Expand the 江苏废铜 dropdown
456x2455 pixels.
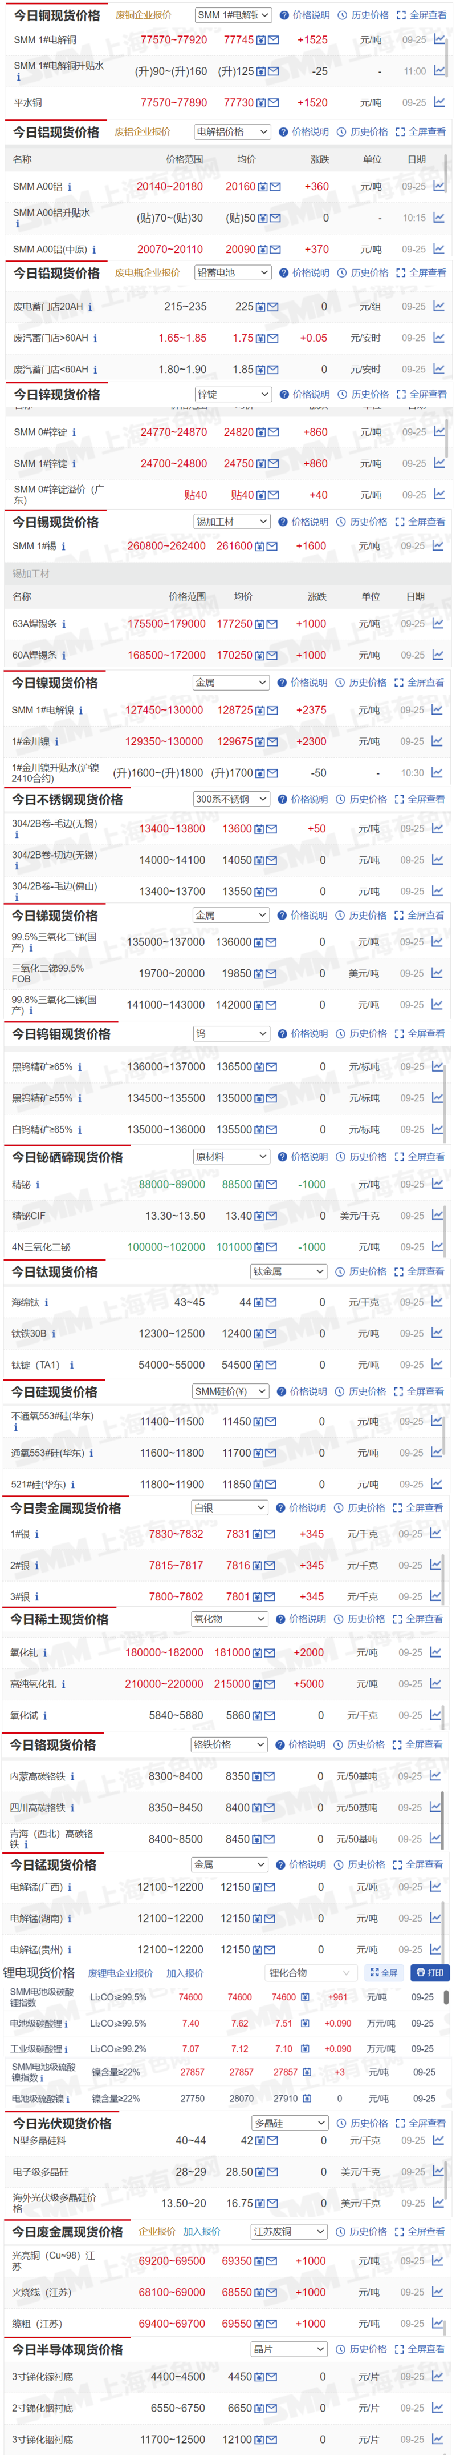coord(290,2231)
